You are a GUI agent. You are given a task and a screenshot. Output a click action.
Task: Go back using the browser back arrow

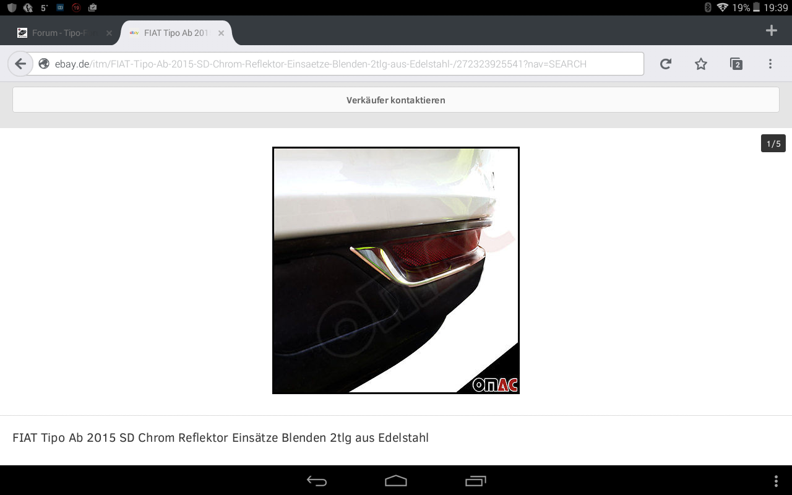coord(20,64)
